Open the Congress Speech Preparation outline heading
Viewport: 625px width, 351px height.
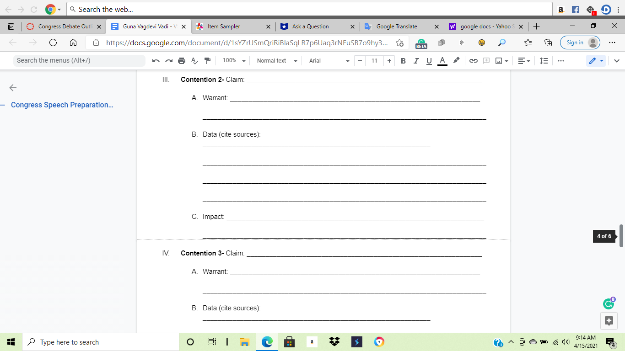pos(62,105)
